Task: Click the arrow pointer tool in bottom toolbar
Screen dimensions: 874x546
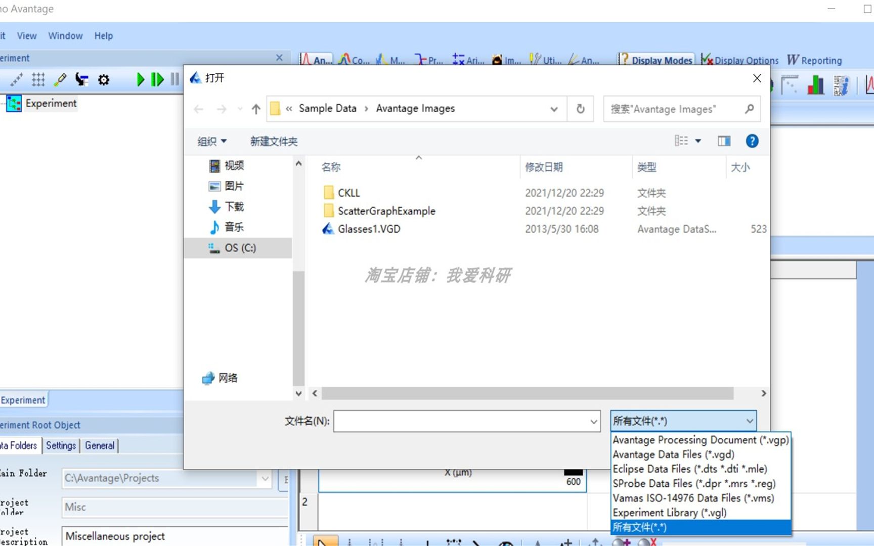Action: tap(325, 542)
